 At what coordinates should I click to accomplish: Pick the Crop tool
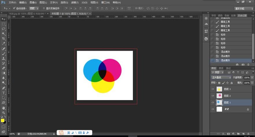(4, 39)
